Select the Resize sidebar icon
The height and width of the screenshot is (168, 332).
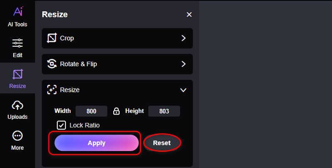pos(17,74)
